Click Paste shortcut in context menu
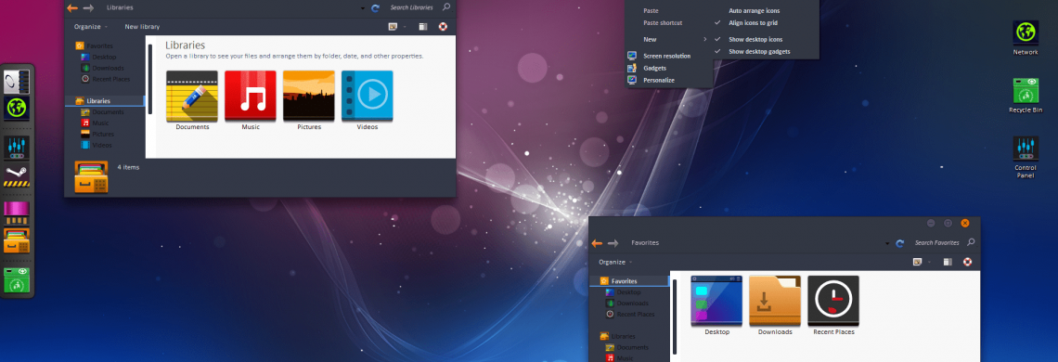The image size is (1058, 362). tap(663, 23)
